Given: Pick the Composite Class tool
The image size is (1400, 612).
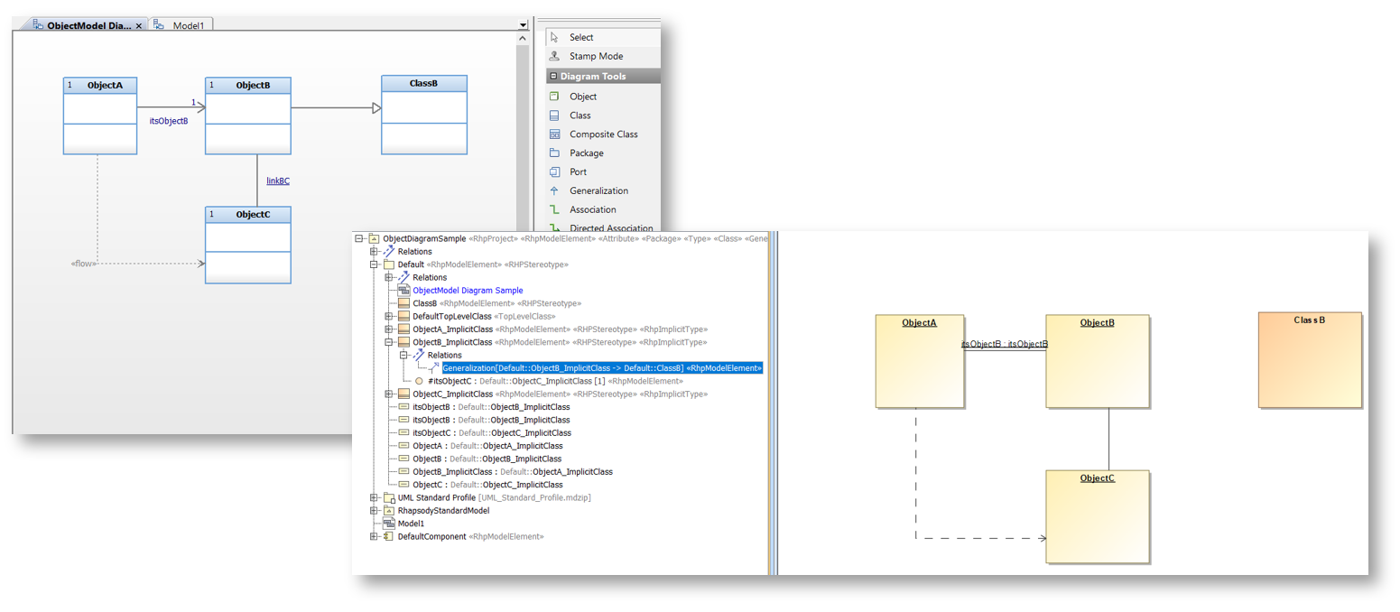Looking at the screenshot, I should (603, 134).
